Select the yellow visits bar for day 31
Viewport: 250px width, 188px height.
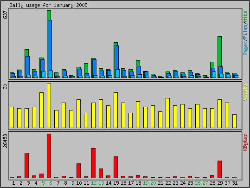click(x=234, y=121)
